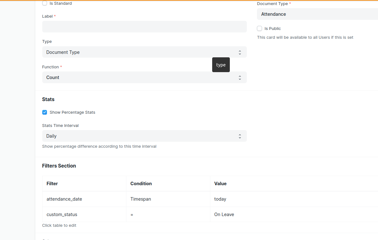This screenshot has height=240, width=378.
Task: Uncheck Show Percentage Stats
Action: (44, 112)
